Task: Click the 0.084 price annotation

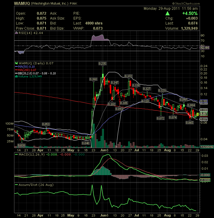Action: click(x=191, y=105)
